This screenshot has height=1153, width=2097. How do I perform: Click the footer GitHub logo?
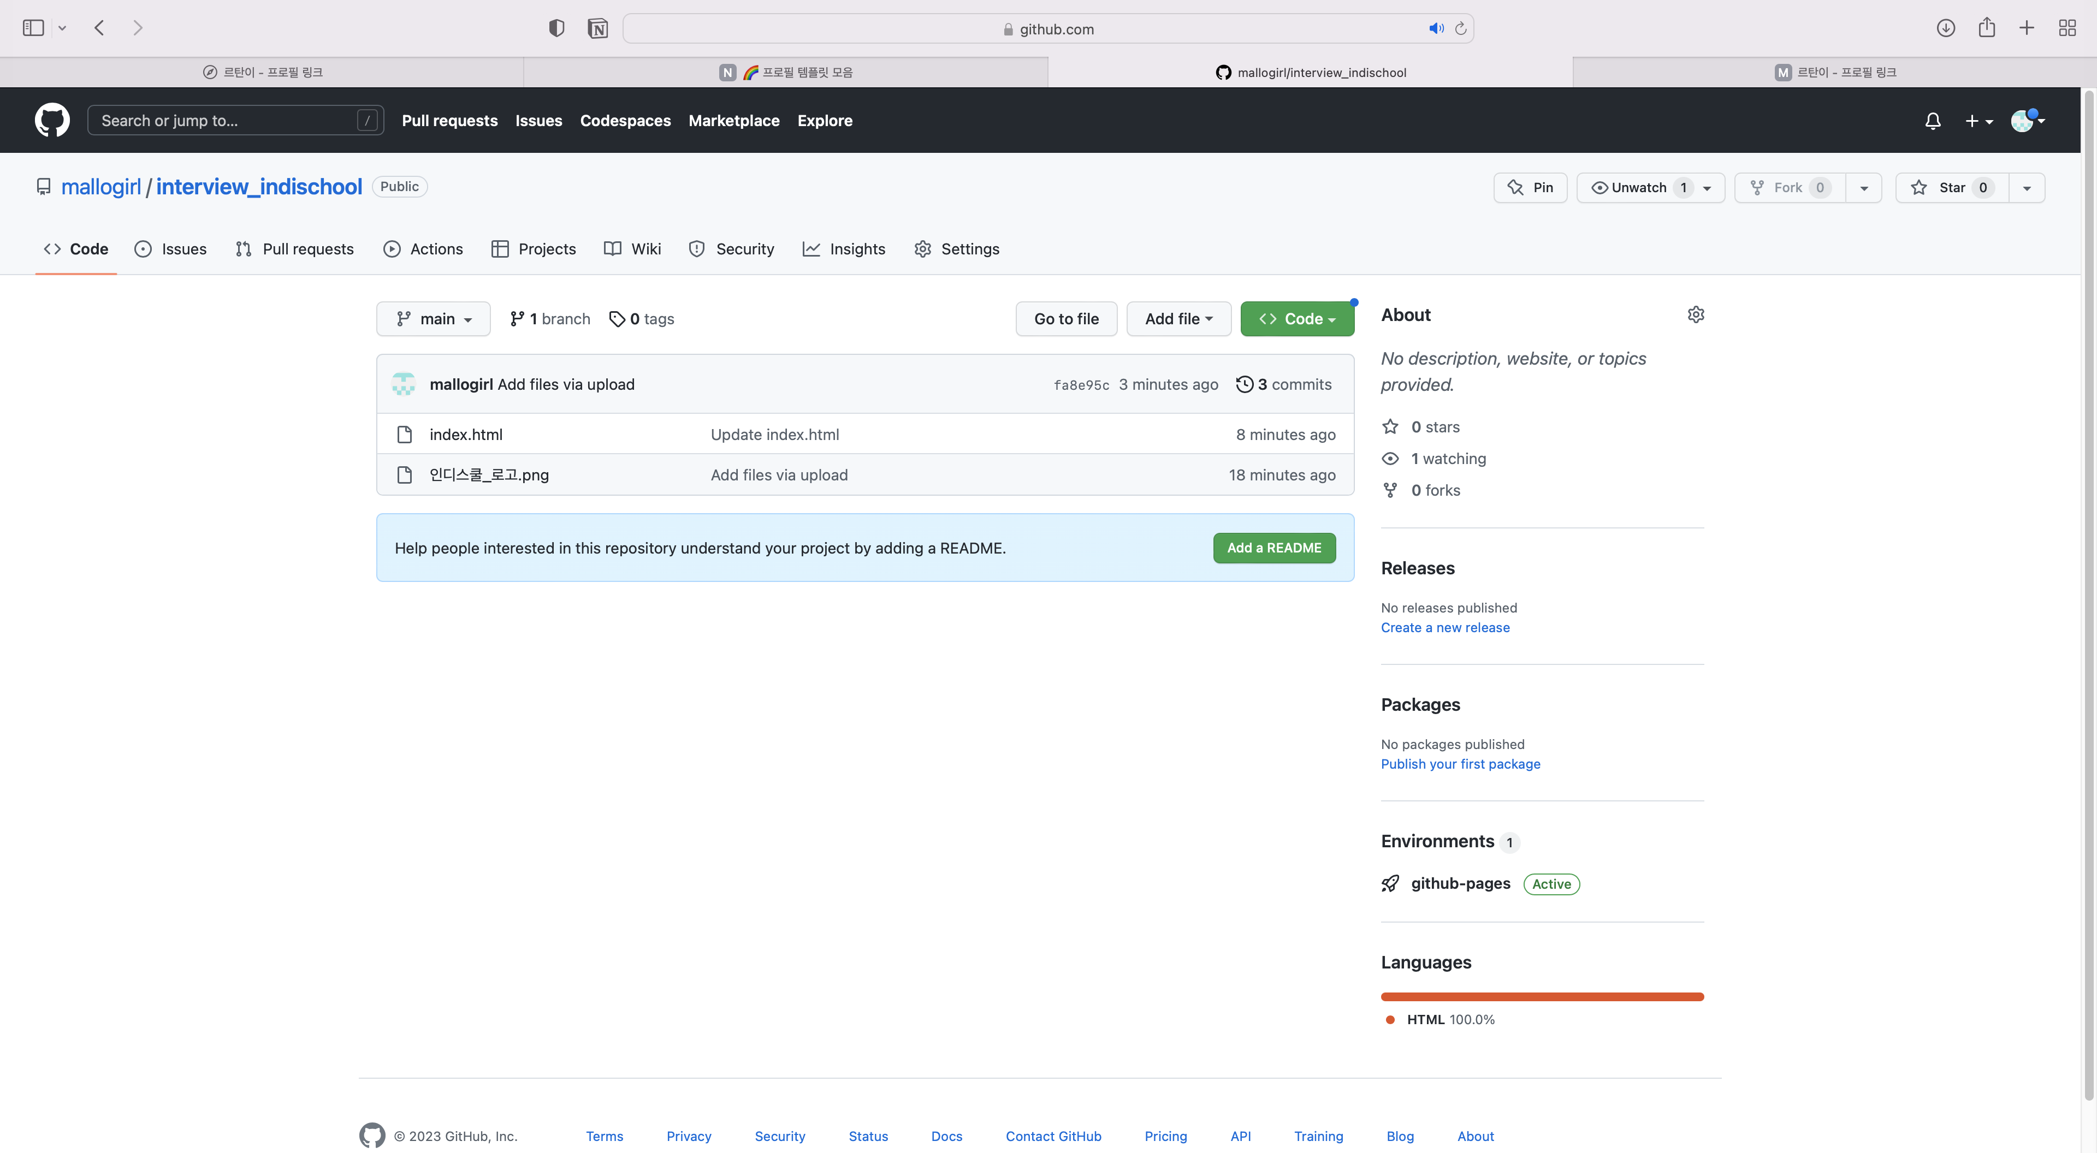[x=372, y=1135]
